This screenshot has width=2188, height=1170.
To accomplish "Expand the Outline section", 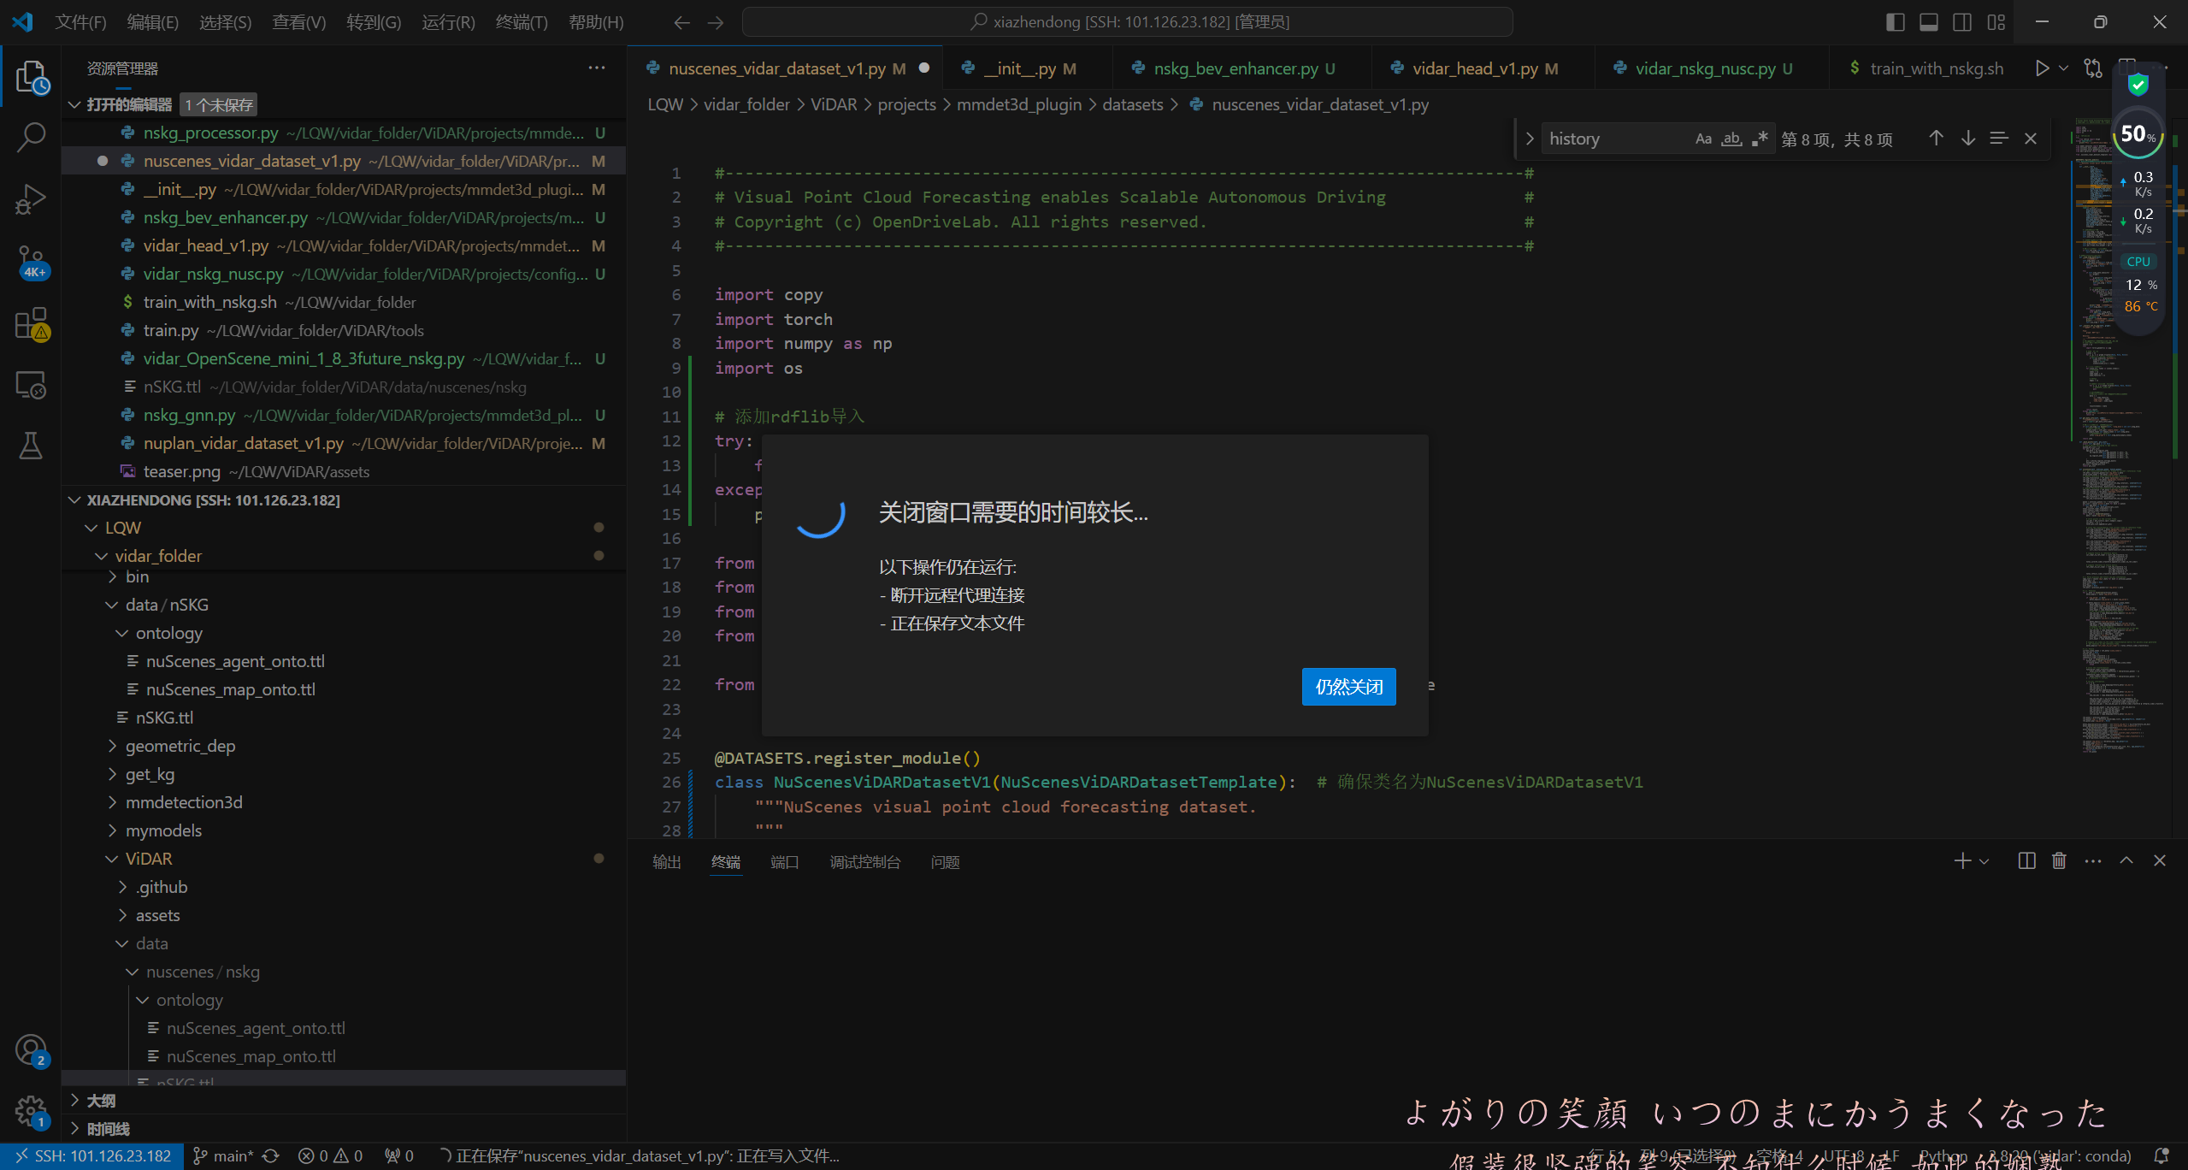I will (x=75, y=1101).
